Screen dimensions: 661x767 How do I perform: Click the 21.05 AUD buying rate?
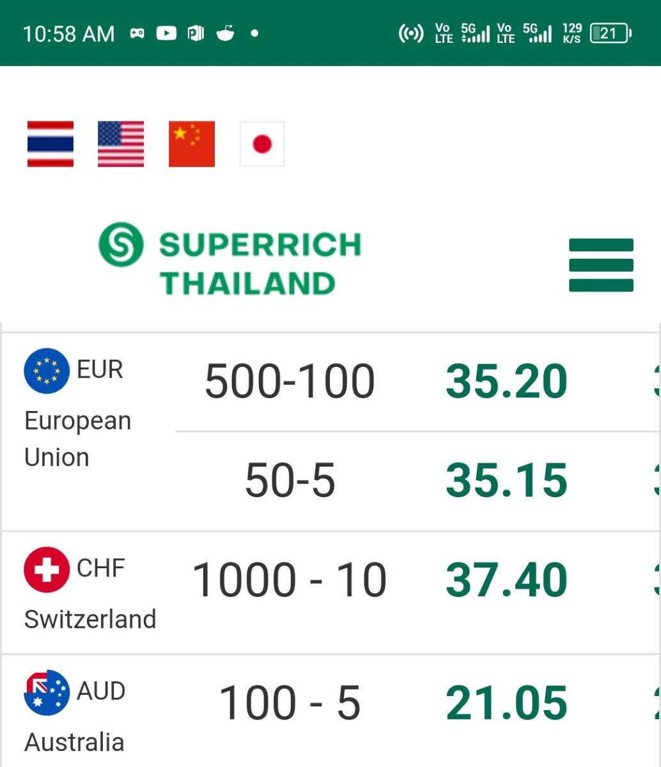506,703
